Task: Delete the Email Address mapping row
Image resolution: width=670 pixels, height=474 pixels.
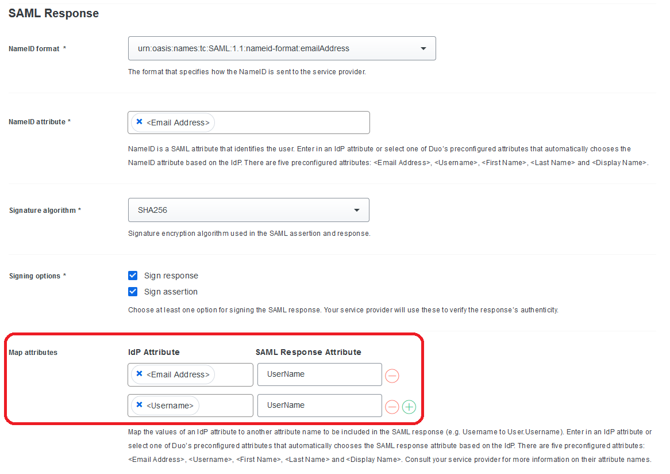Action: click(392, 376)
